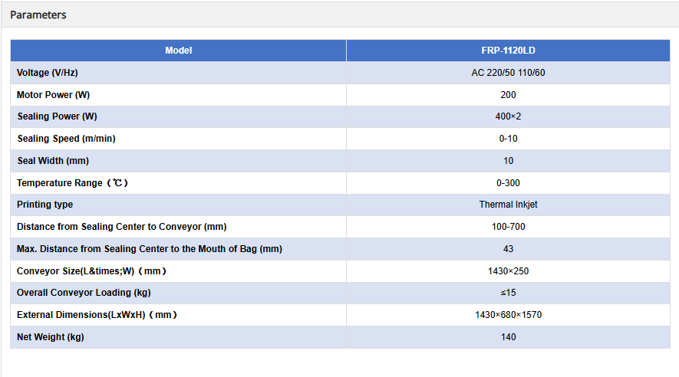This screenshot has width=679, height=377.
Task: Select the 400×2 sealing power value
Action: pos(508,116)
